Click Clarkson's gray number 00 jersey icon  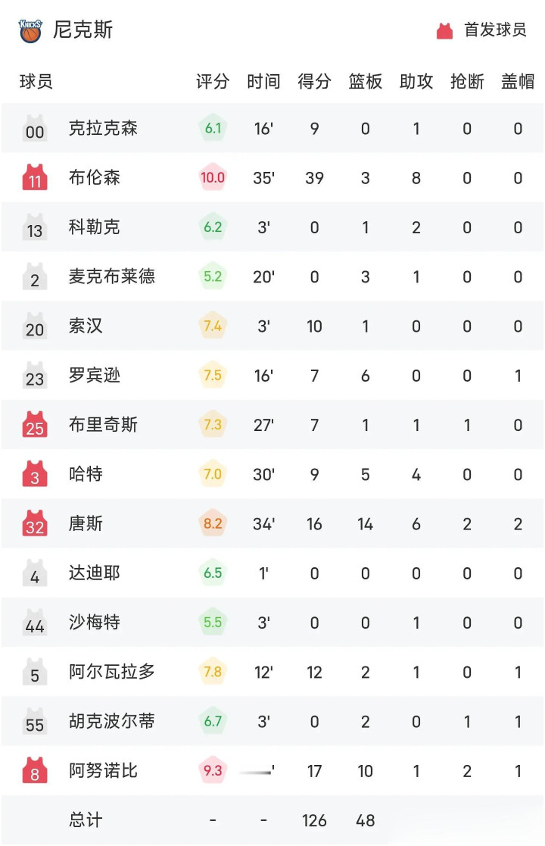[x=35, y=129]
